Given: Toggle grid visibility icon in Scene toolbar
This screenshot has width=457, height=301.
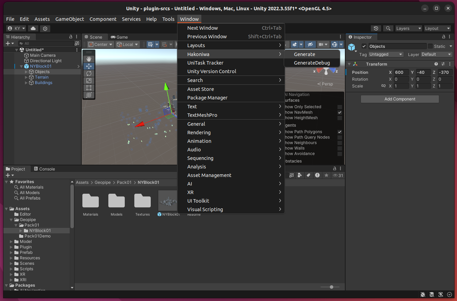Looking at the screenshot, I should [x=150, y=44].
